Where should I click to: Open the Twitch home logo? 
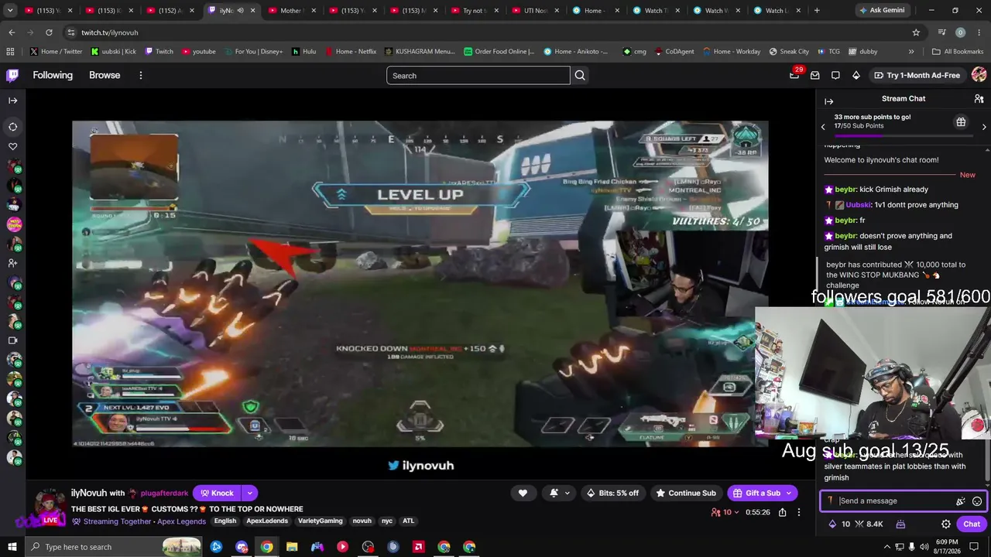pos(12,75)
